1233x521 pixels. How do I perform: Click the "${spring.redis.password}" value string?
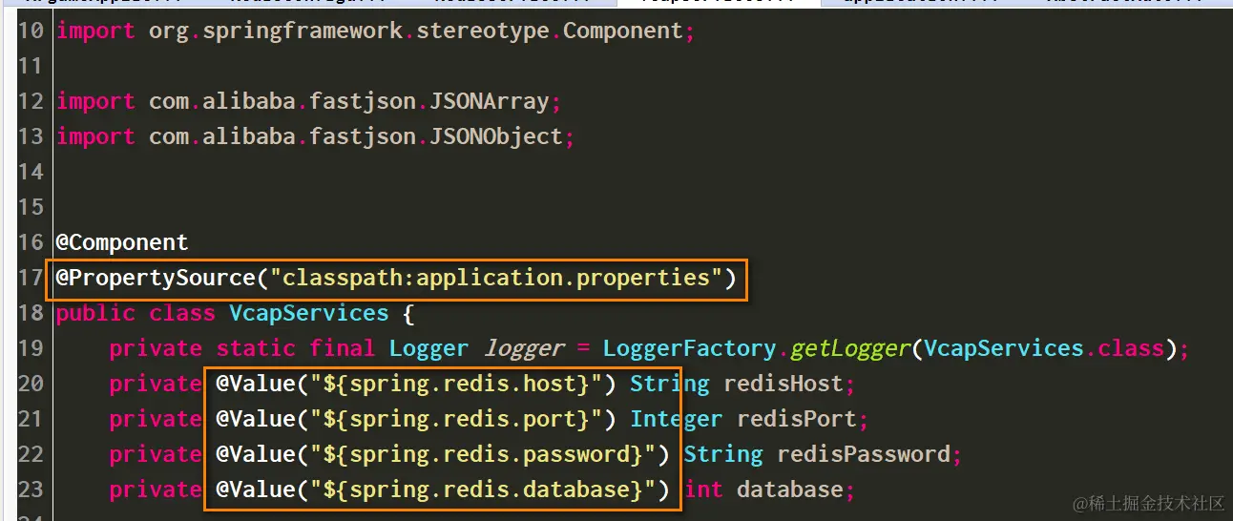point(483,455)
